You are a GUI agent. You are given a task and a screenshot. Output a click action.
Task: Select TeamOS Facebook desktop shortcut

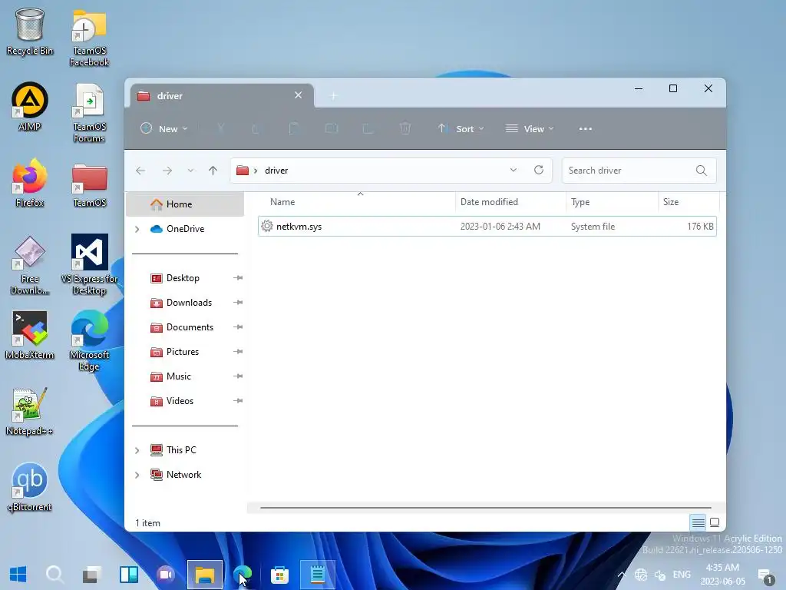point(89,38)
